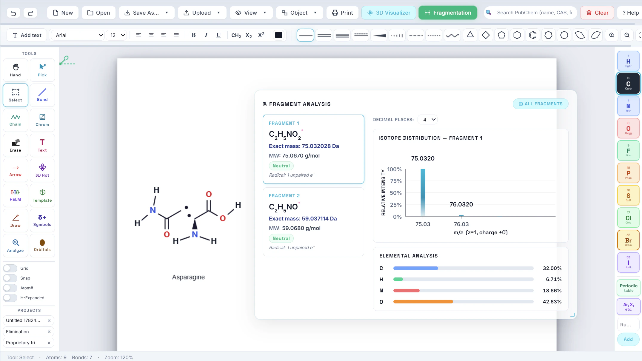642x361 pixels.
Task: Expand the Upload dropdown
Action: coord(202,13)
